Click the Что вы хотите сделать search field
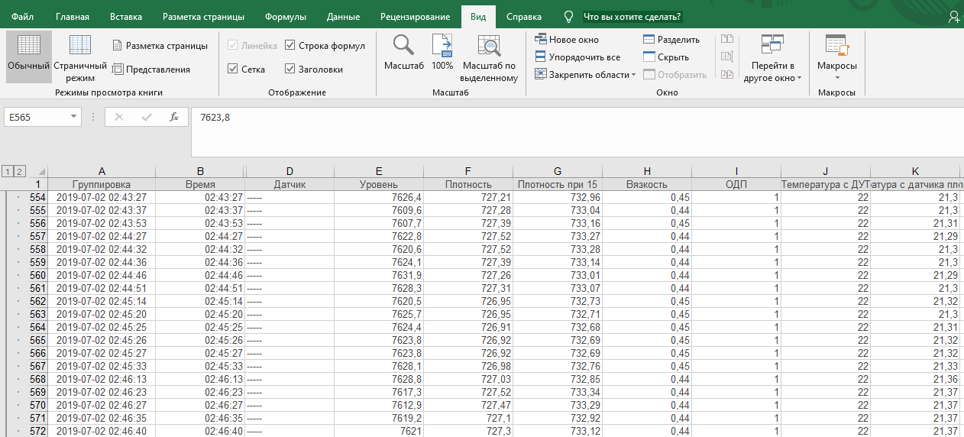The image size is (964, 437). tap(632, 17)
